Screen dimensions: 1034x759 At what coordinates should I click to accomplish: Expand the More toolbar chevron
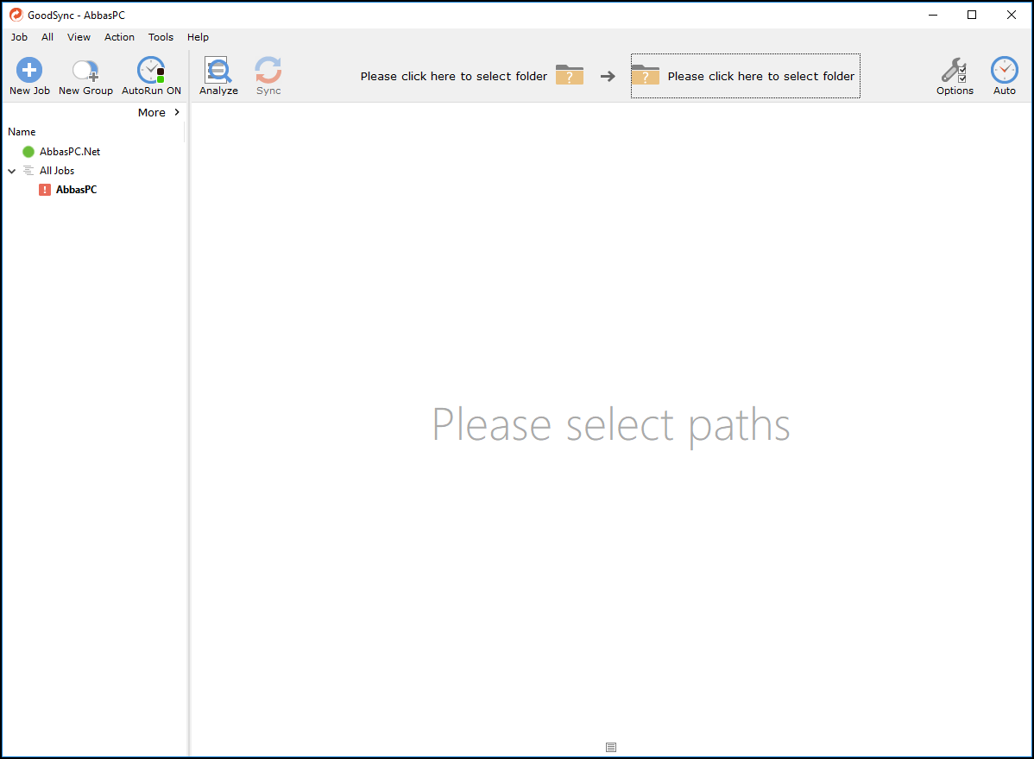(x=177, y=112)
